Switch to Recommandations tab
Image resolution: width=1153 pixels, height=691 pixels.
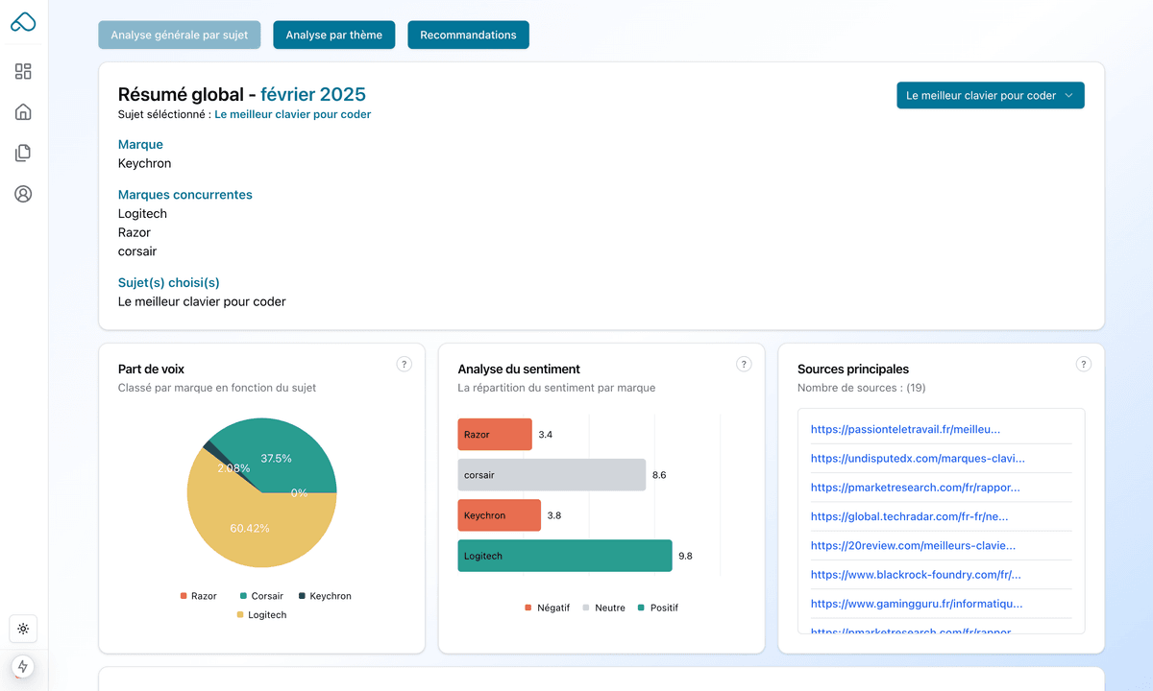pos(468,35)
